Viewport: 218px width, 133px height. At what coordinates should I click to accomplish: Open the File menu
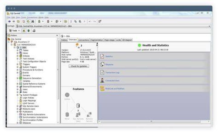pyautogui.click(x=9, y=17)
